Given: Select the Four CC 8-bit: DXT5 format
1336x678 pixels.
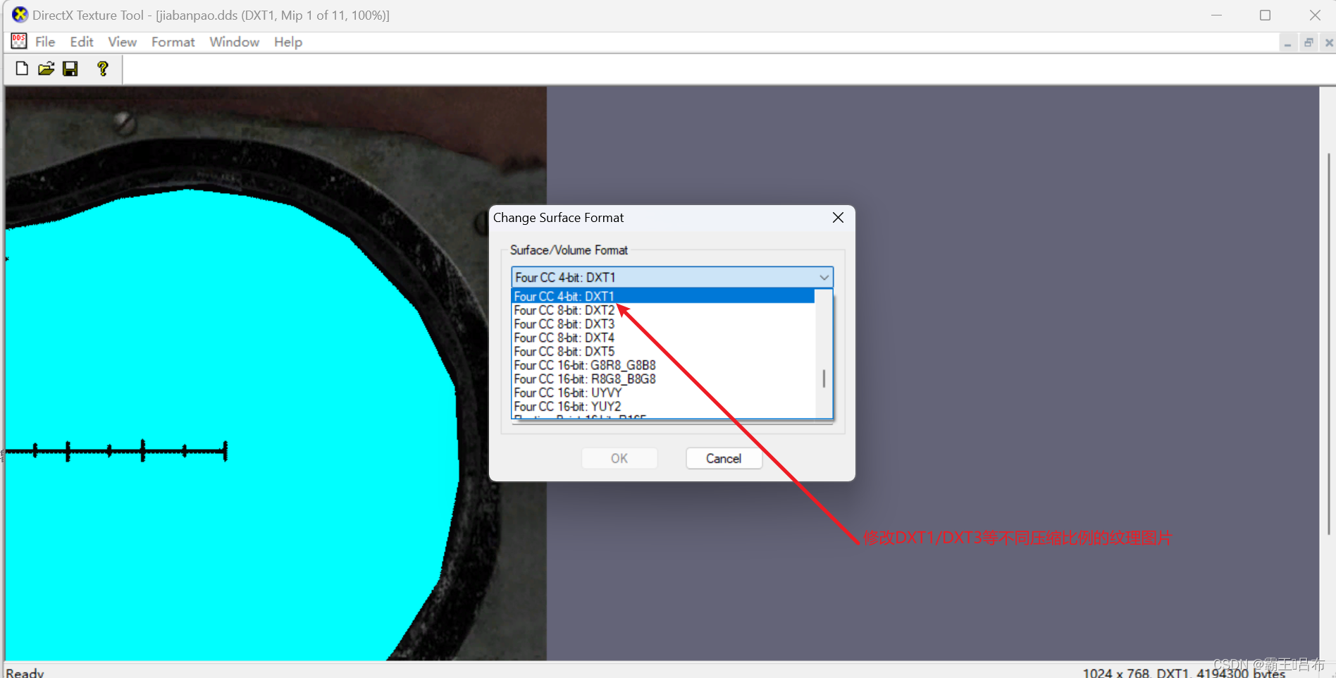Looking at the screenshot, I should coord(564,351).
